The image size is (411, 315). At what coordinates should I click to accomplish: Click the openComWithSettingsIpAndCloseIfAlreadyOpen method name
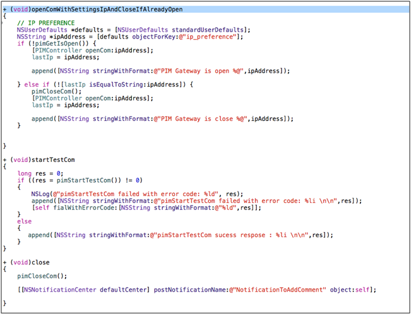point(107,9)
